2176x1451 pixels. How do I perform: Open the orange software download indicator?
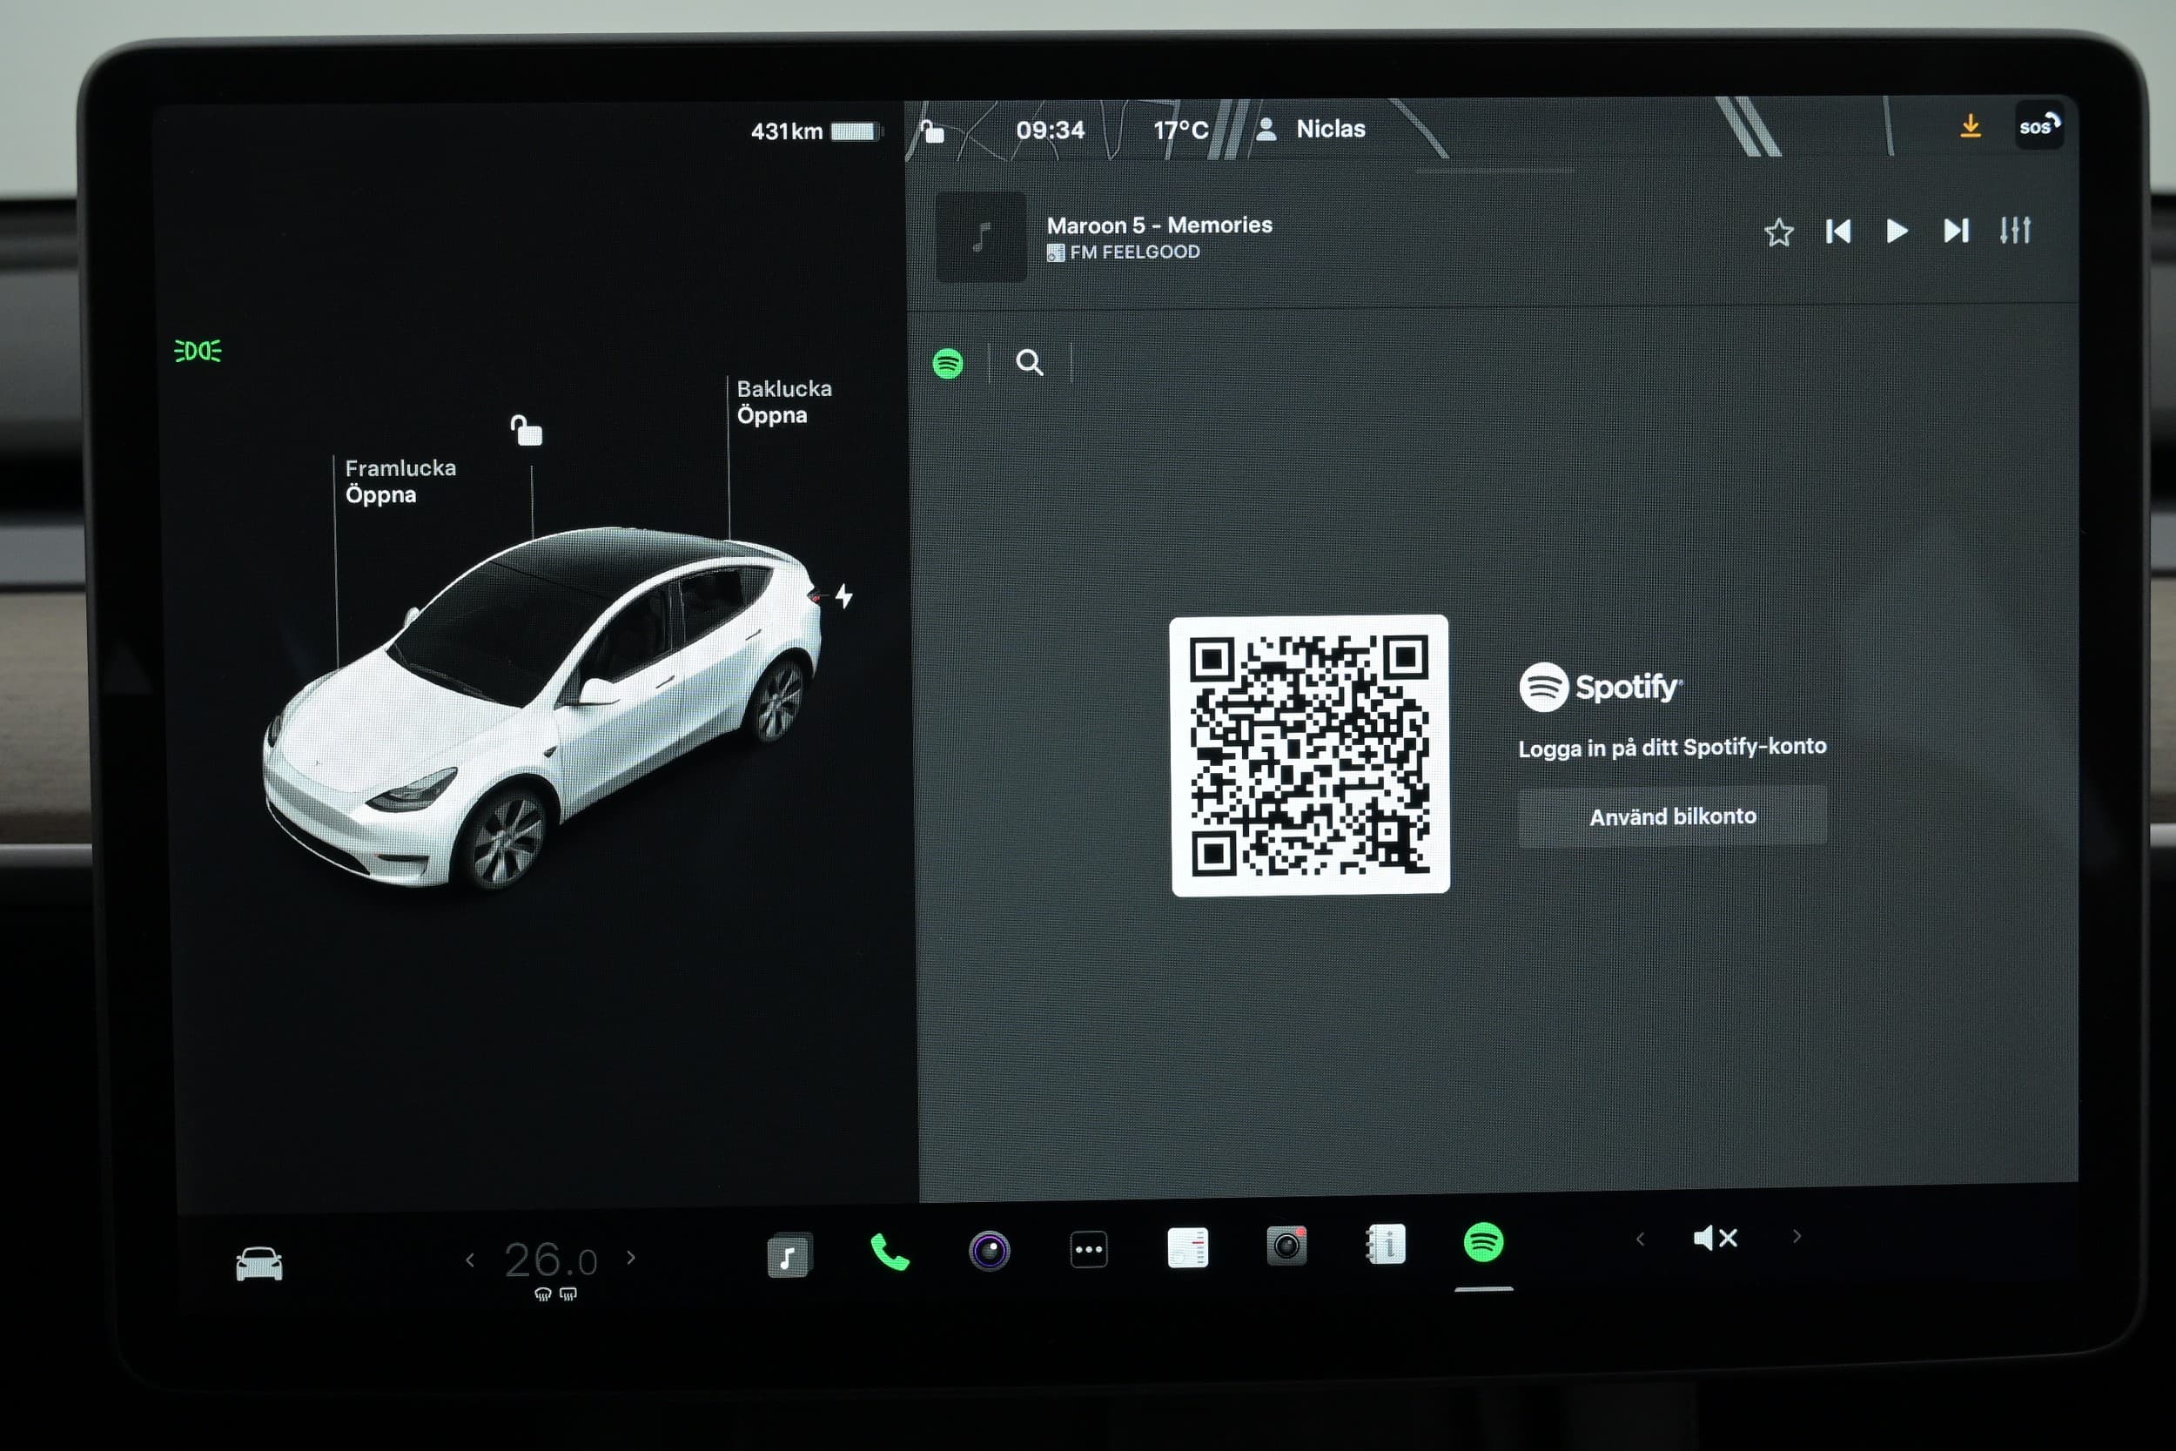tap(1971, 126)
